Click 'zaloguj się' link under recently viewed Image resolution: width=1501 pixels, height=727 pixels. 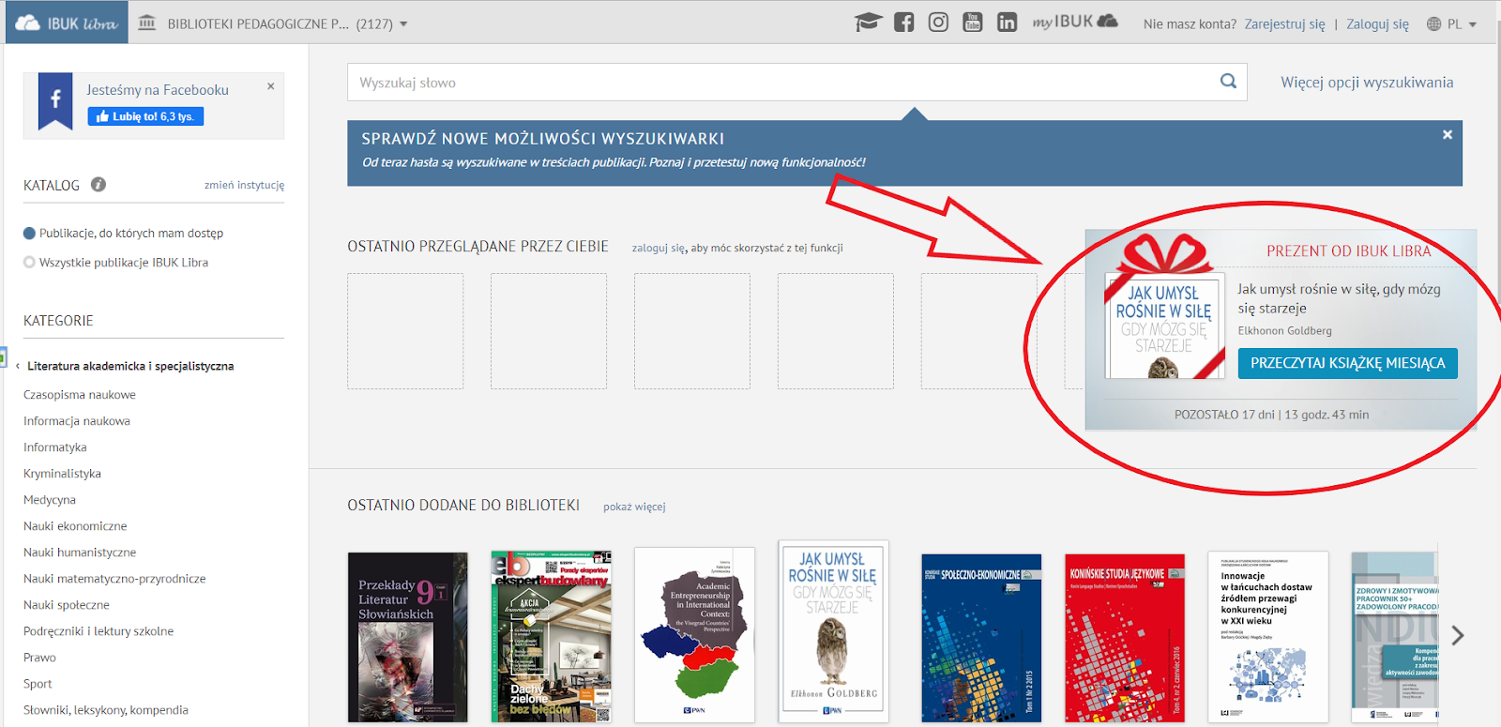click(x=659, y=248)
